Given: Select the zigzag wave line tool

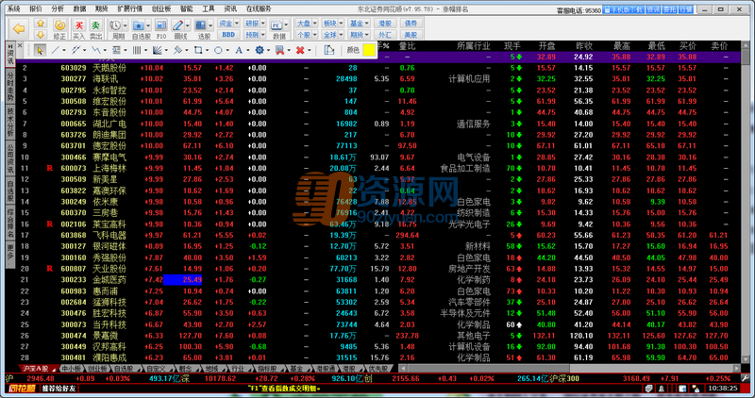Looking at the screenshot, I should click(x=96, y=50).
